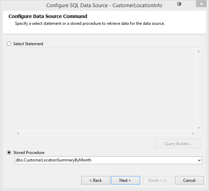Select the Select Statement radio button
Viewport: 209px width, 191px height.
click(9, 44)
